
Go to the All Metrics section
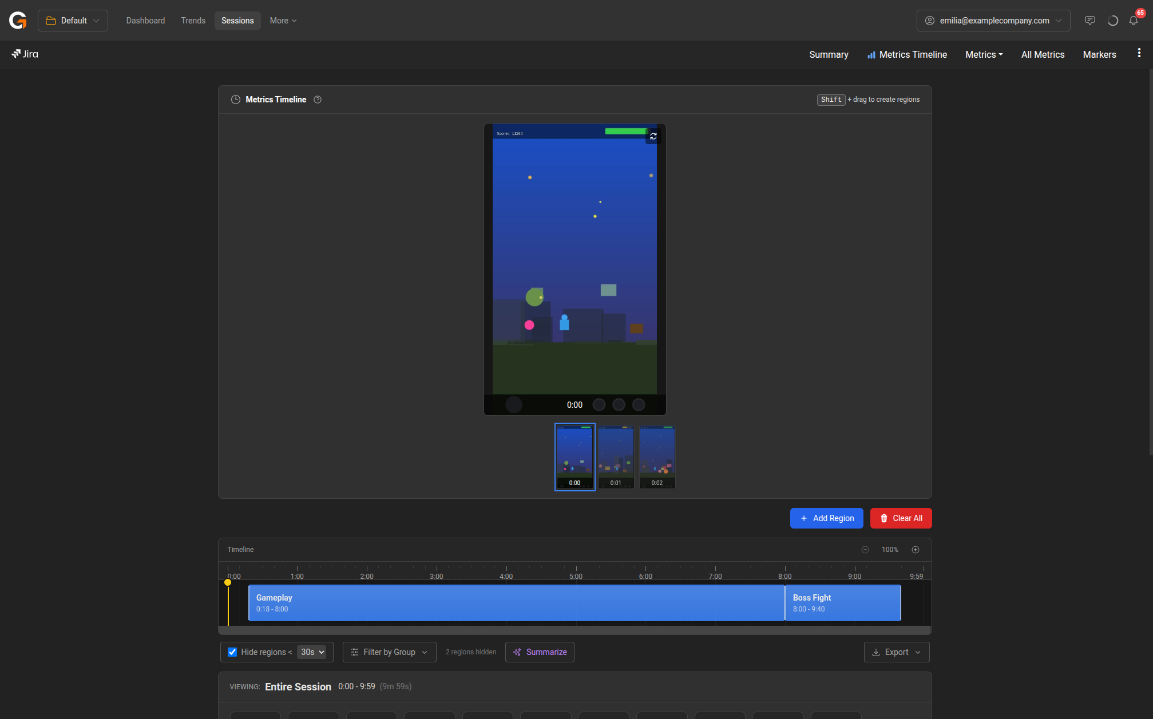tap(1043, 54)
